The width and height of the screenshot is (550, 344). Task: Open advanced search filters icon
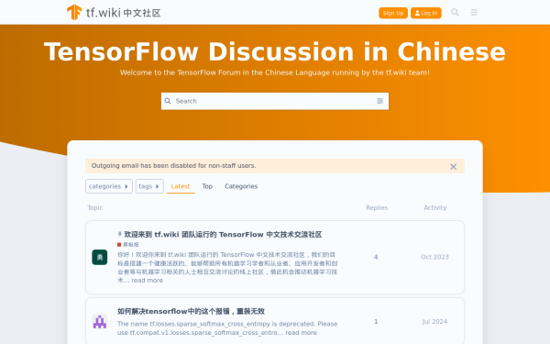tap(379, 101)
